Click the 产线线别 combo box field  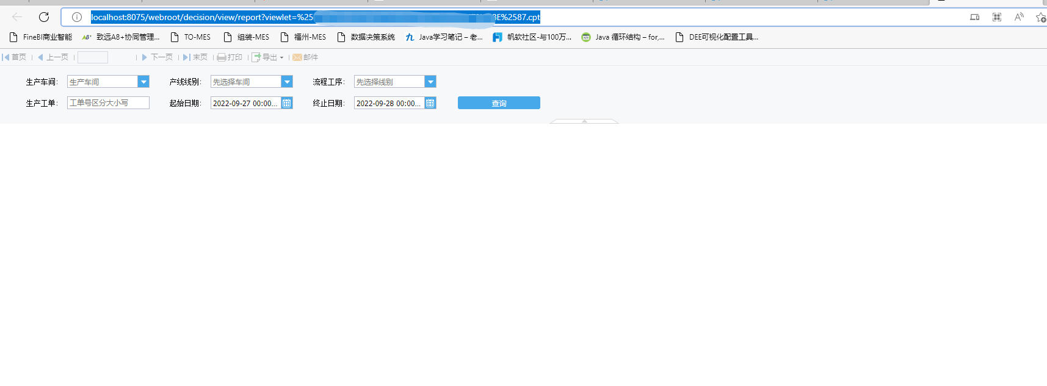246,82
